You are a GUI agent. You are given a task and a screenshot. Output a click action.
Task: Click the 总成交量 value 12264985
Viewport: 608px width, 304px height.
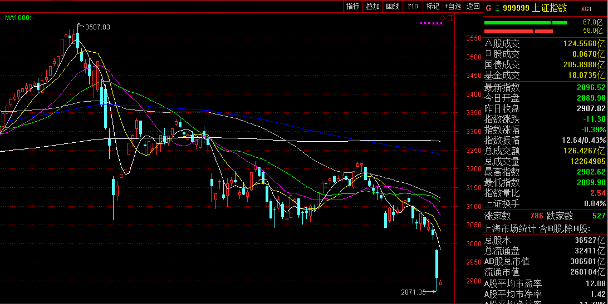click(587, 161)
